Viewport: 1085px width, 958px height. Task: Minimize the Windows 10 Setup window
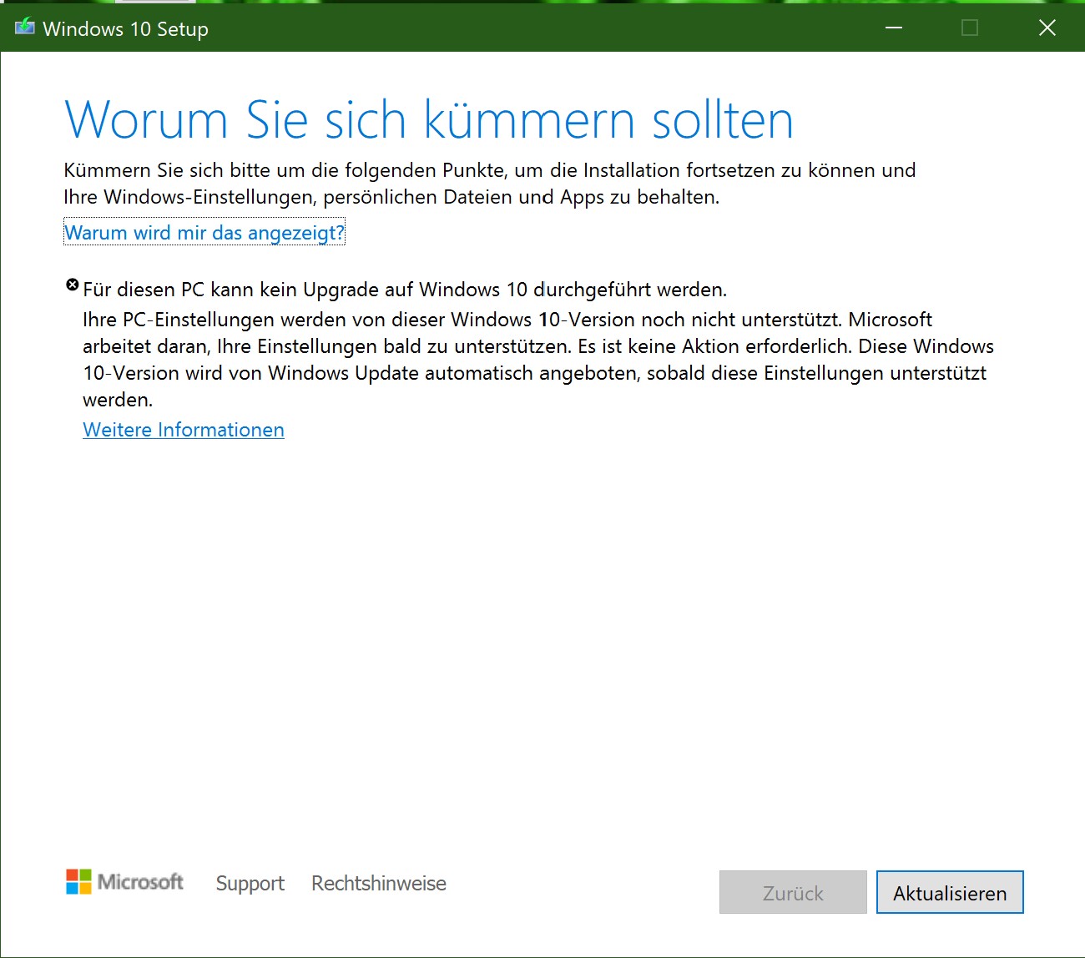894,28
